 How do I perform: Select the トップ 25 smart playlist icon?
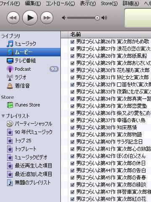(10, 141)
